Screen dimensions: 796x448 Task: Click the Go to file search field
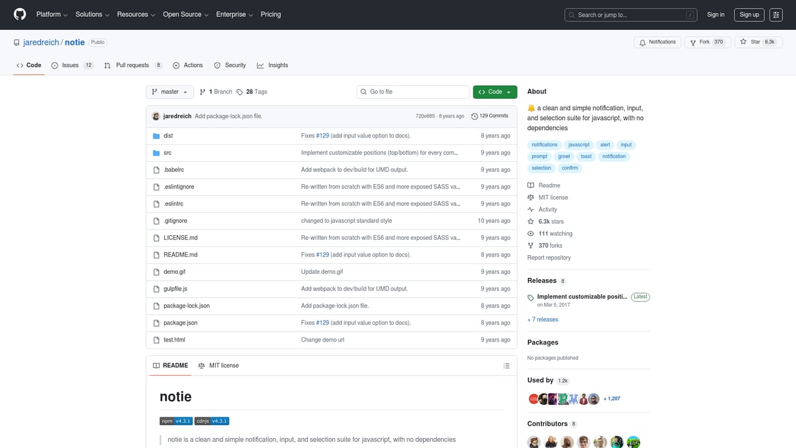click(412, 91)
